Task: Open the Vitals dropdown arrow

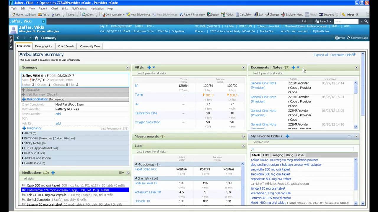Action: pos(154,67)
